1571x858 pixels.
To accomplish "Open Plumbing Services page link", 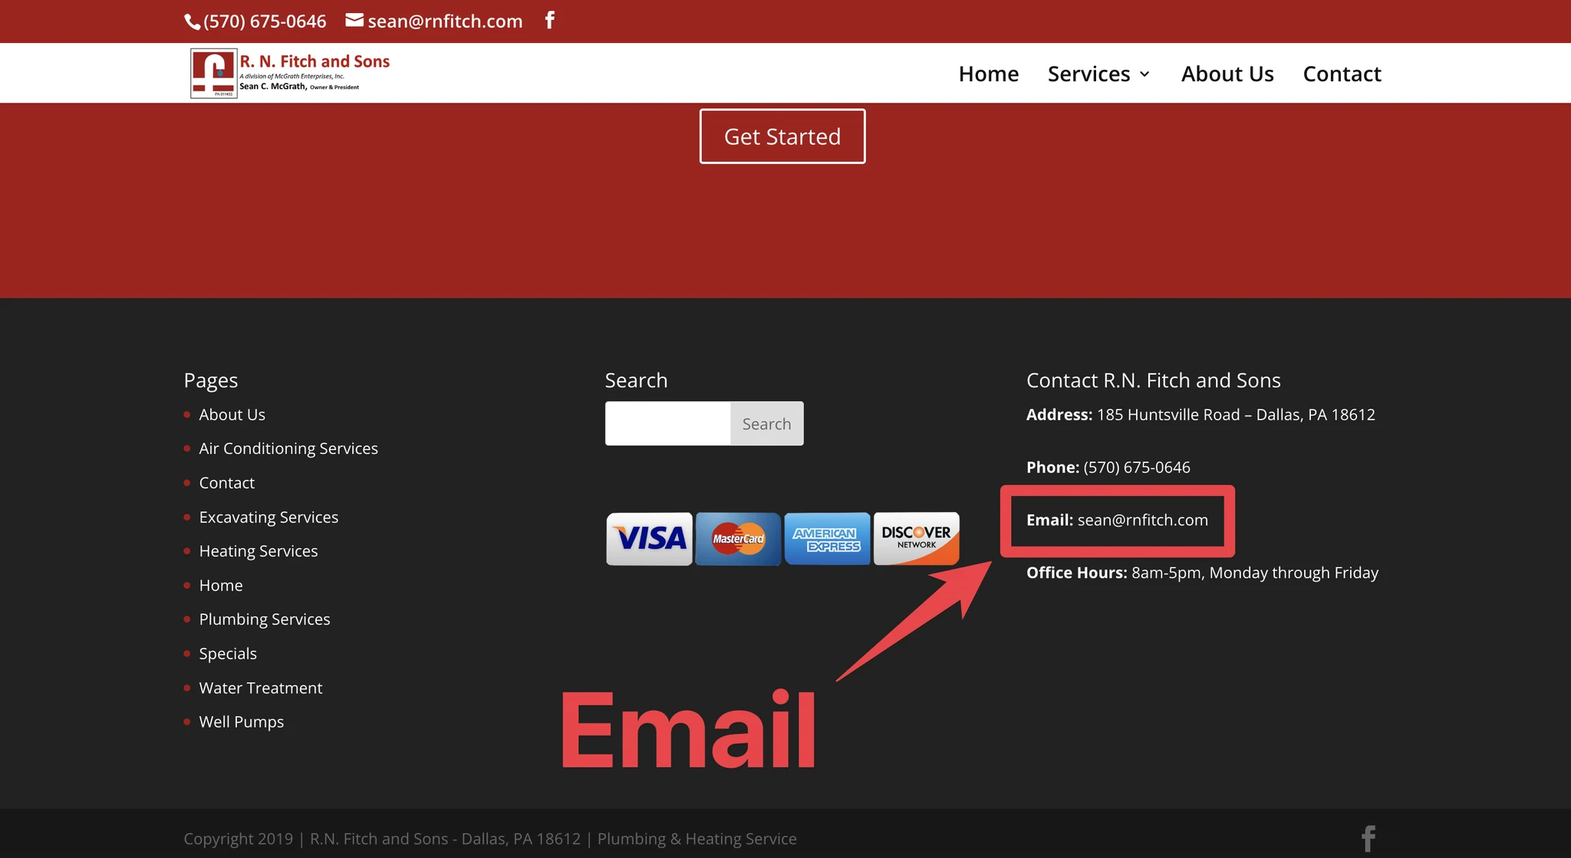I will [265, 620].
